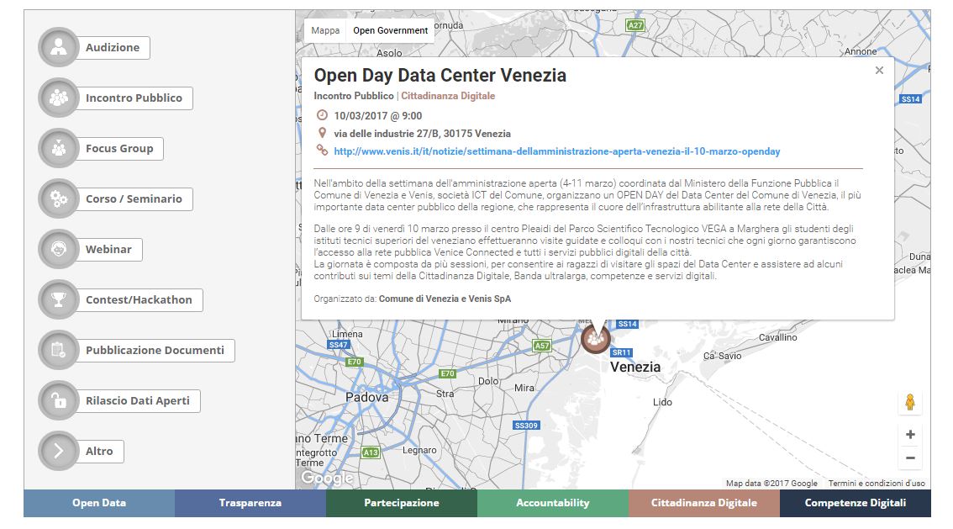The height and width of the screenshot is (529, 953).
Task: Click the event marker near Venezia
Action: (x=596, y=338)
